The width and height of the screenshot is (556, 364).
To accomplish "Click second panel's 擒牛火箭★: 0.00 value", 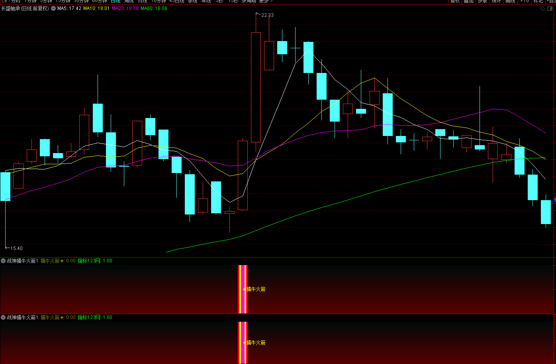I will [x=58, y=317].
